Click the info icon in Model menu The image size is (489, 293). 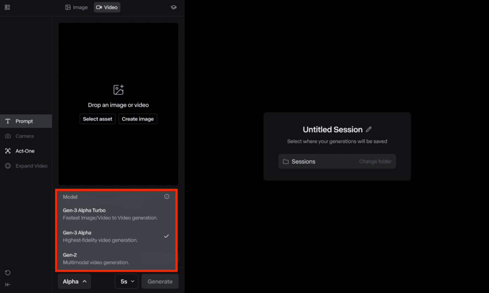(x=167, y=197)
